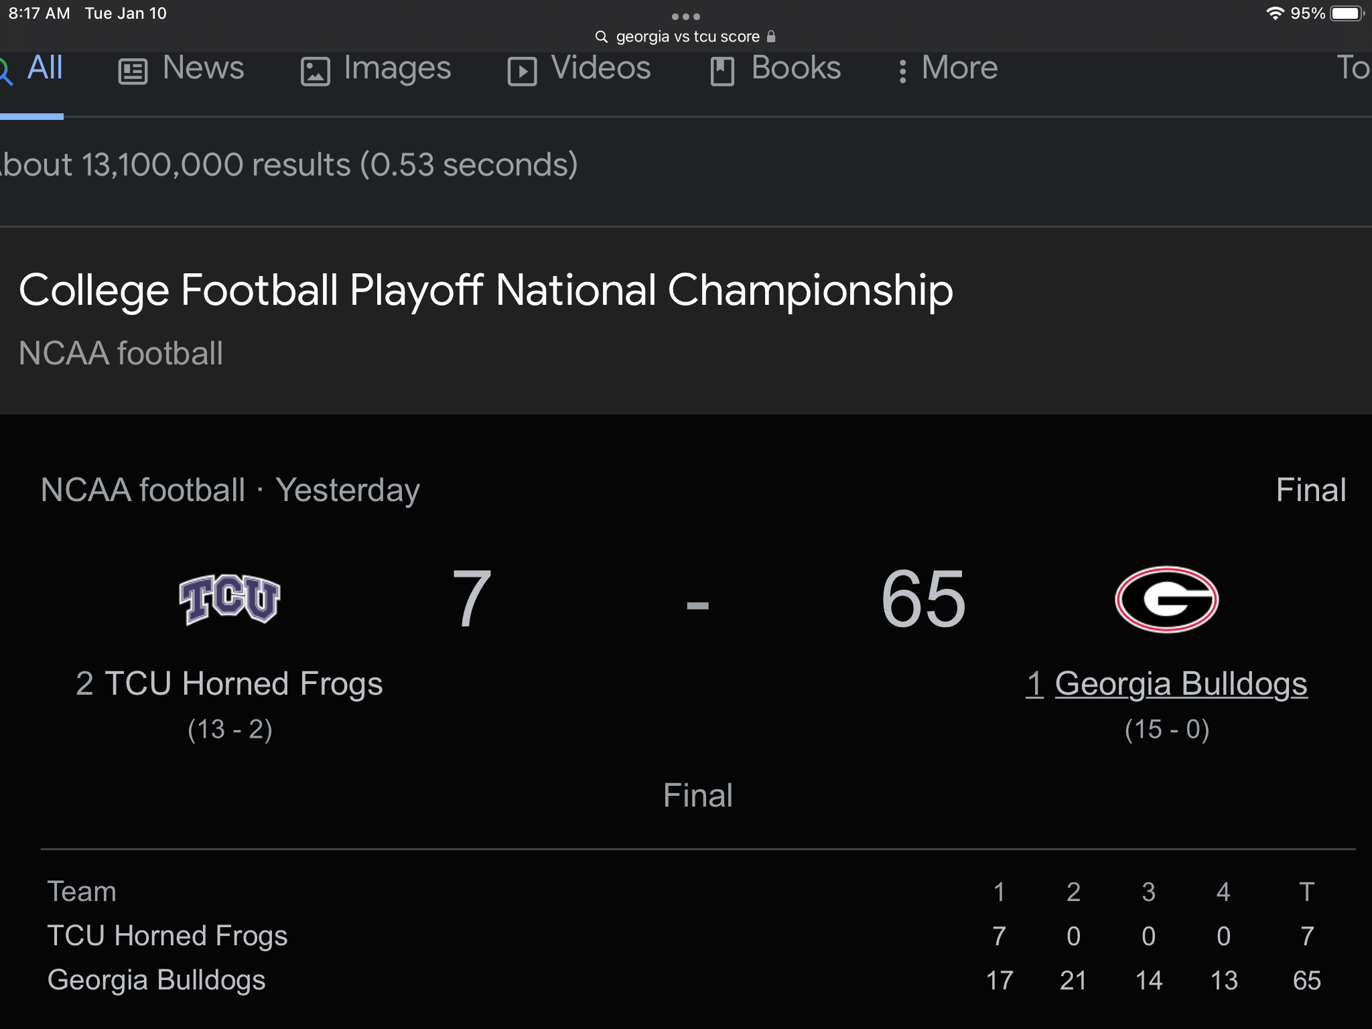Tap the 7 - 65 final score
1372x1029 pixels.
pyautogui.click(x=697, y=600)
